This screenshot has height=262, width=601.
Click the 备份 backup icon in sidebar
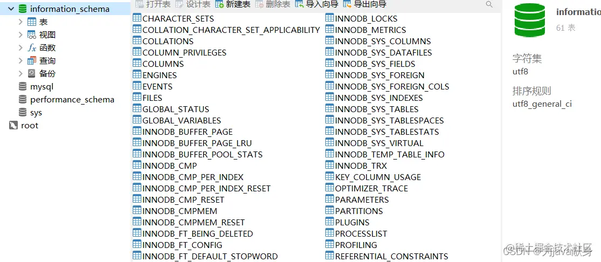[32, 73]
